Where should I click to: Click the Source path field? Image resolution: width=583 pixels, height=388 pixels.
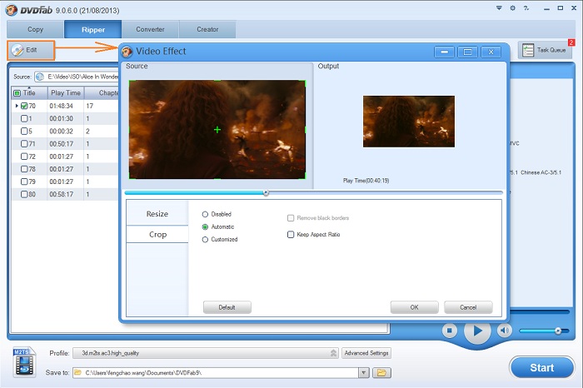[77, 77]
